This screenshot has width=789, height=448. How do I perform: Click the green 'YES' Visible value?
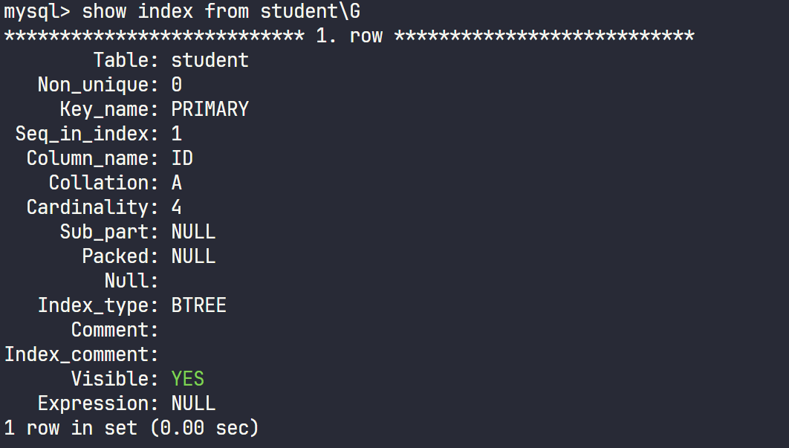coord(187,379)
